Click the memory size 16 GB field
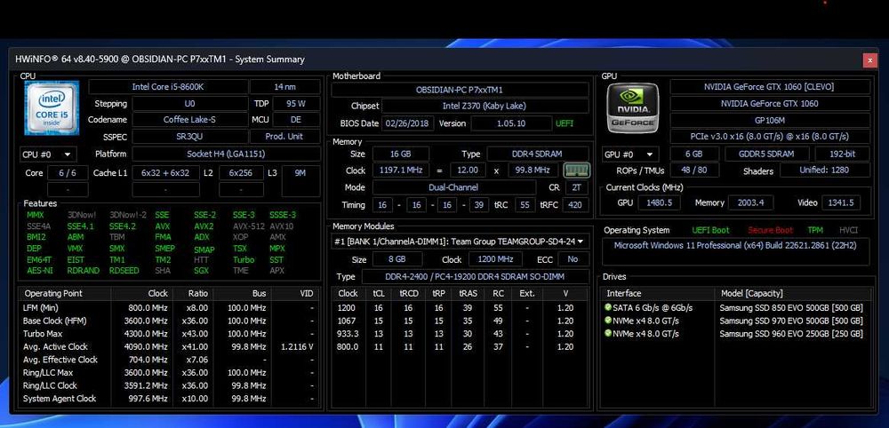This screenshot has width=889, height=428. 400,154
